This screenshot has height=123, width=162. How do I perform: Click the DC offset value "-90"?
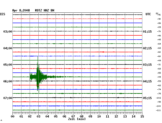pos(159,19)
